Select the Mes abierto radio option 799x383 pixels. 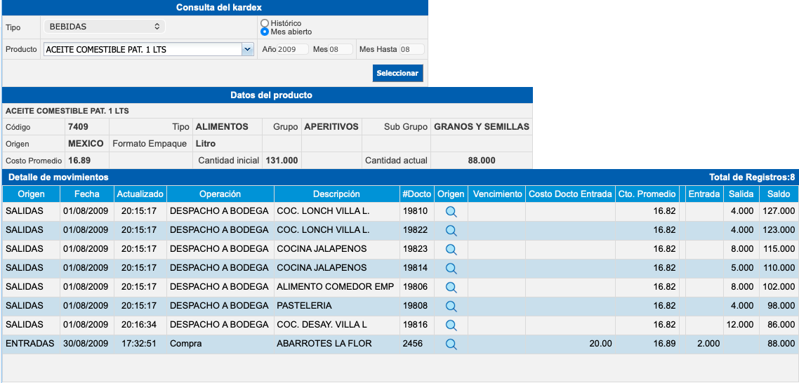265,32
